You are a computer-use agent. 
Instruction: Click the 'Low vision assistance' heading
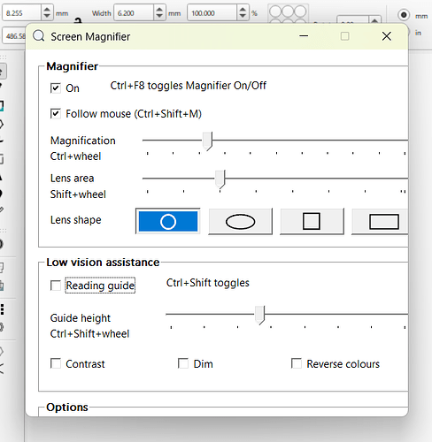(x=103, y=263)
